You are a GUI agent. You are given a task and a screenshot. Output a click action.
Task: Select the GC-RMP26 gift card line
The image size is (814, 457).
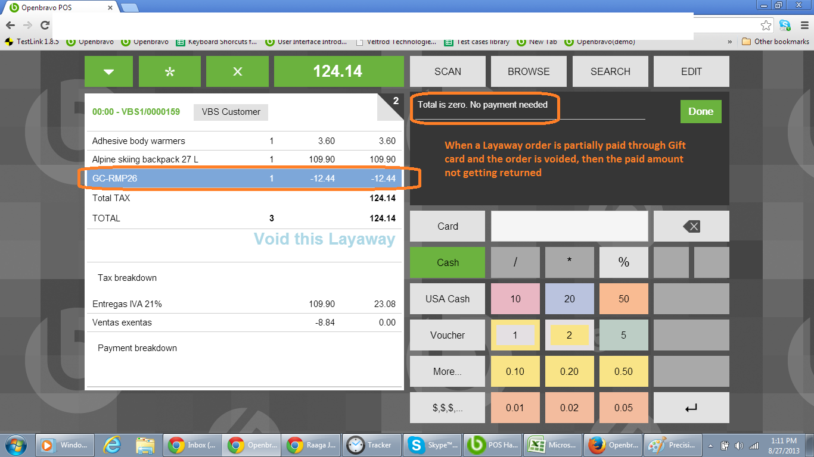(244, 178)
